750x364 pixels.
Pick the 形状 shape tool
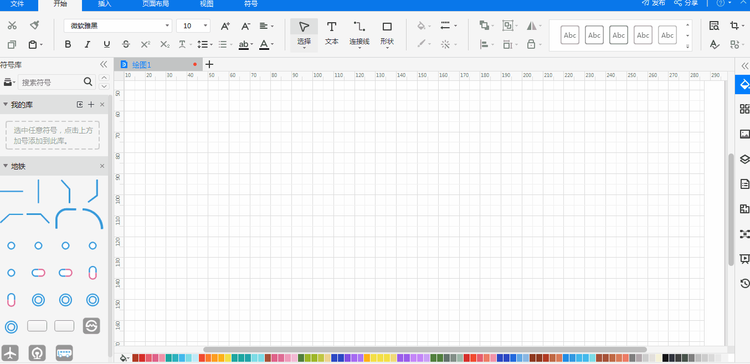(x=387, y=33)
